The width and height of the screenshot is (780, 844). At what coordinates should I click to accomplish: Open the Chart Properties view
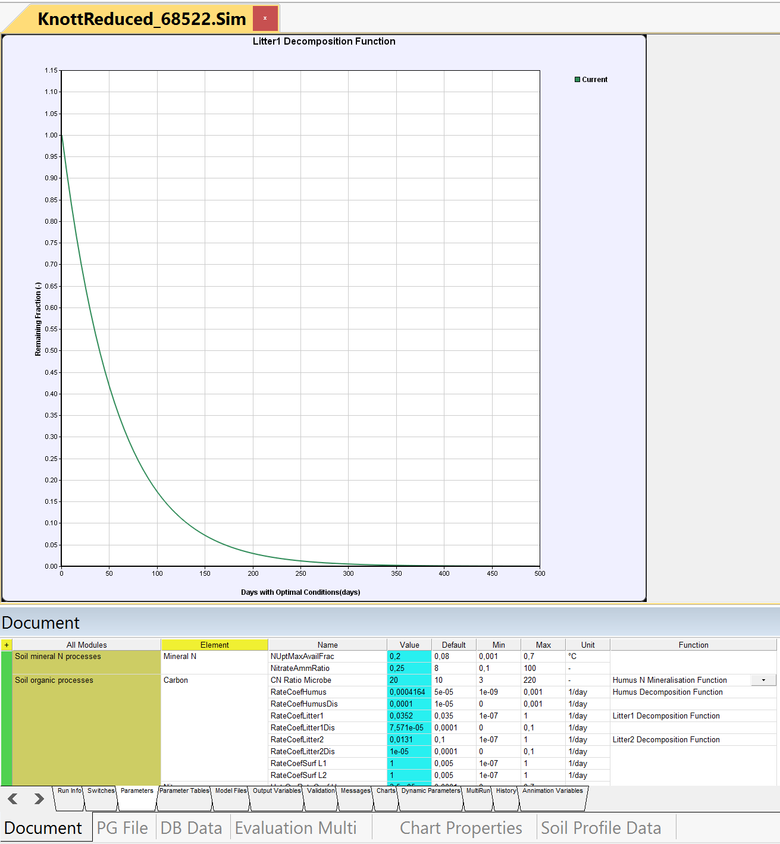coord(461,827)
